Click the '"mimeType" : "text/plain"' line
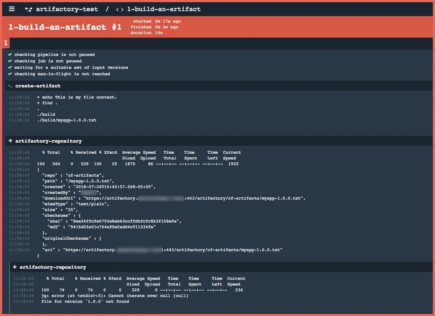Screen dimensions: 435x316 tap(75, 204)
